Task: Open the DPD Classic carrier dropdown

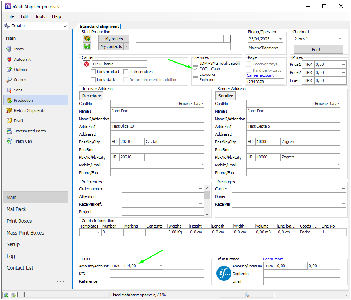Action: click(144, 64)
